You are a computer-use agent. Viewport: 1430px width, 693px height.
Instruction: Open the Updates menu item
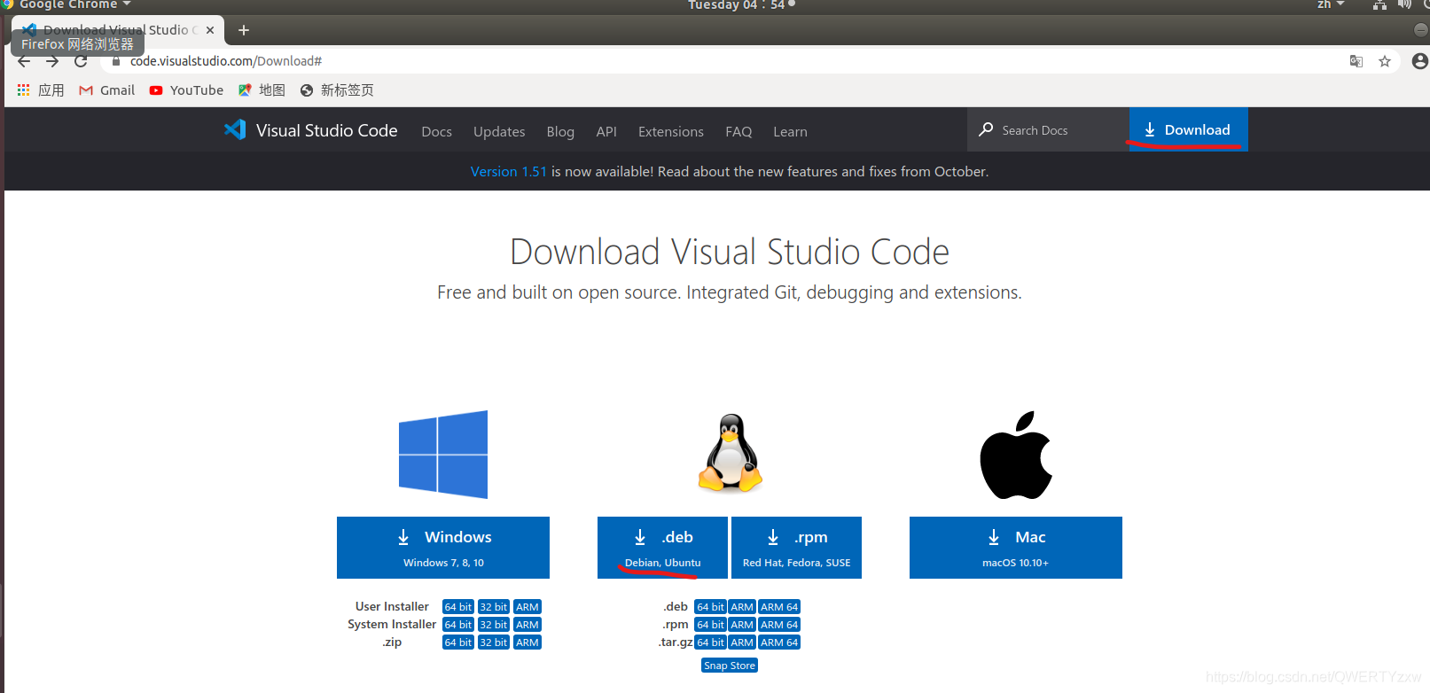point(499,131)
